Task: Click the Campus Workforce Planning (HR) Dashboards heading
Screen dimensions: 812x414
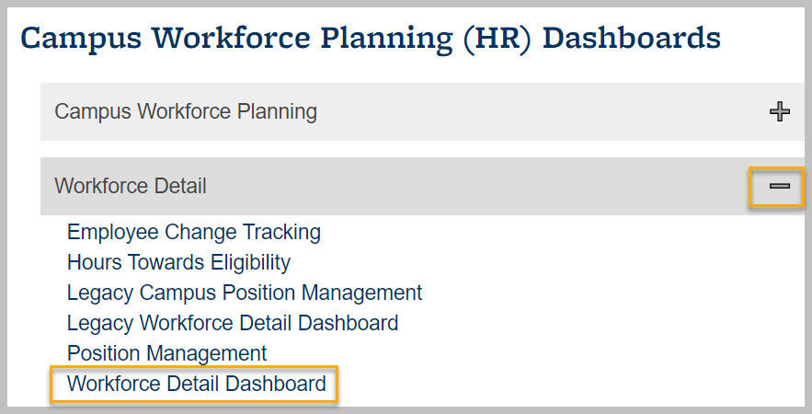Action: pyautogui.click(x=371, y=39)
